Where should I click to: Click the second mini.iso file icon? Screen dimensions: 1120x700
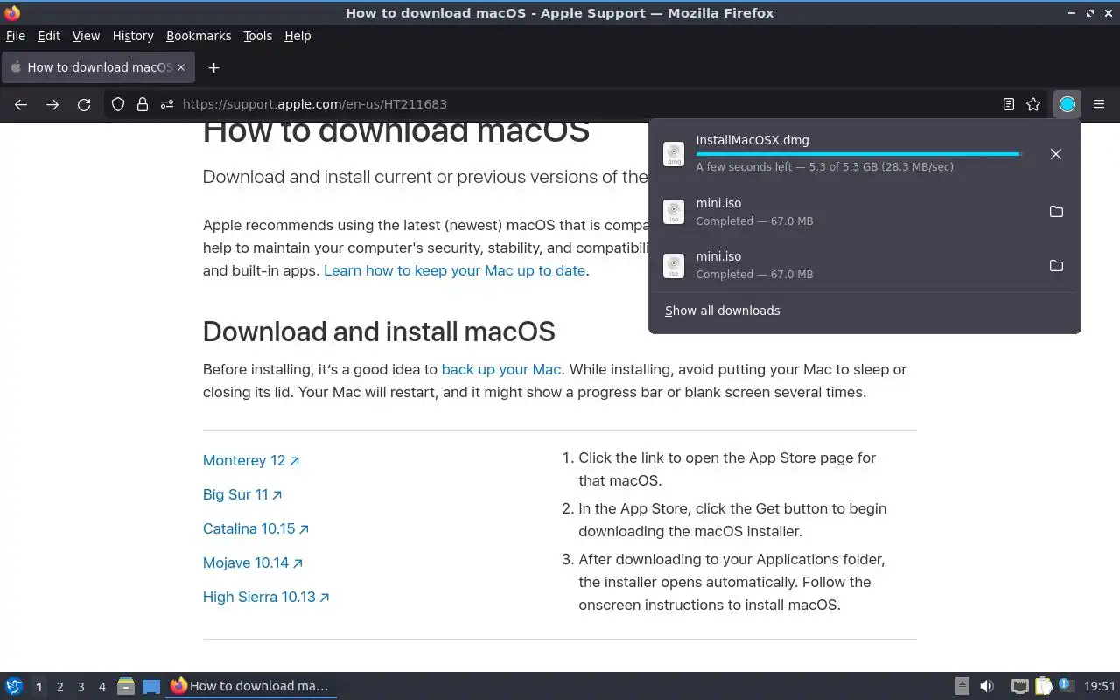click(674, 265)
